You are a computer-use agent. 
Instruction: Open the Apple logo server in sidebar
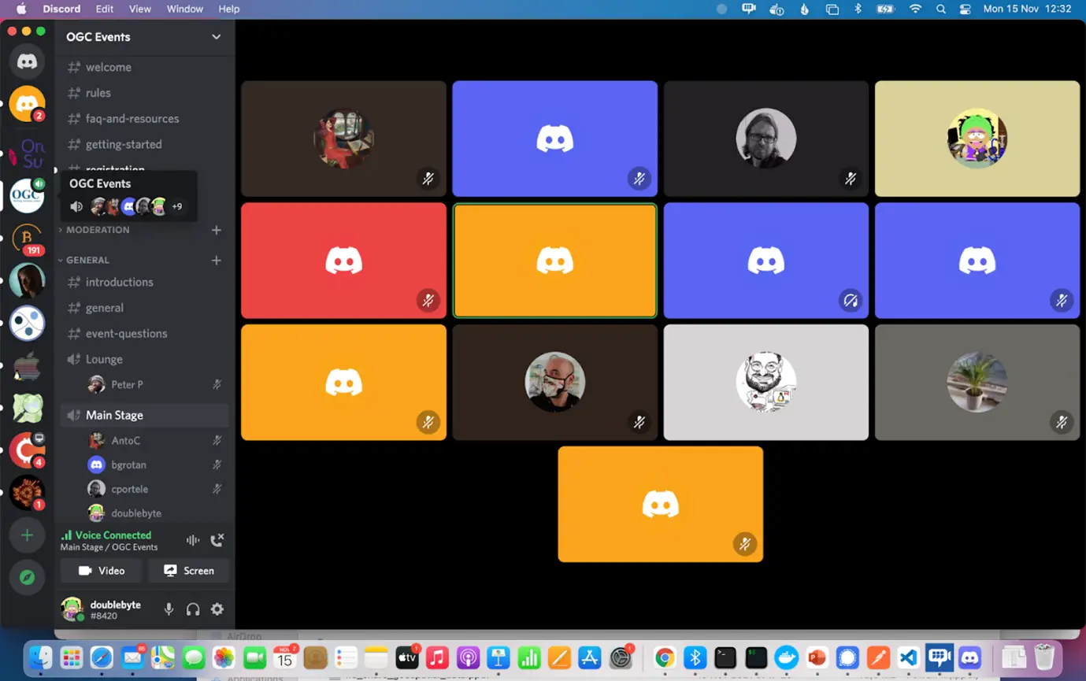pyautogui.click(x=27, y=366)
